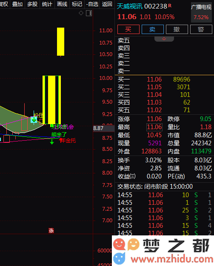Click 最低 value 10.45
214x266 pixels.
point(154,135)
